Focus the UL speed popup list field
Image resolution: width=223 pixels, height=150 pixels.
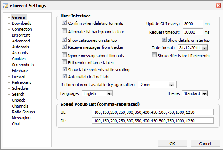point(153,112)
